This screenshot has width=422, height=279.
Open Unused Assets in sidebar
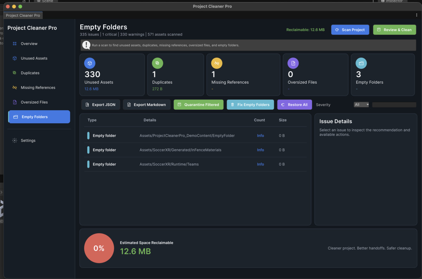[x=39, y=58]
